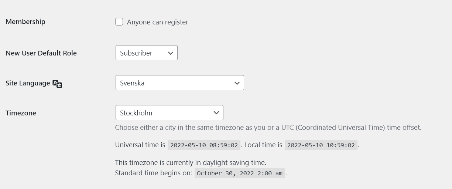Viewport: 452px width, 189px height.
Task: Click the Stockholm text in timezone select
Action: point(136,113)
